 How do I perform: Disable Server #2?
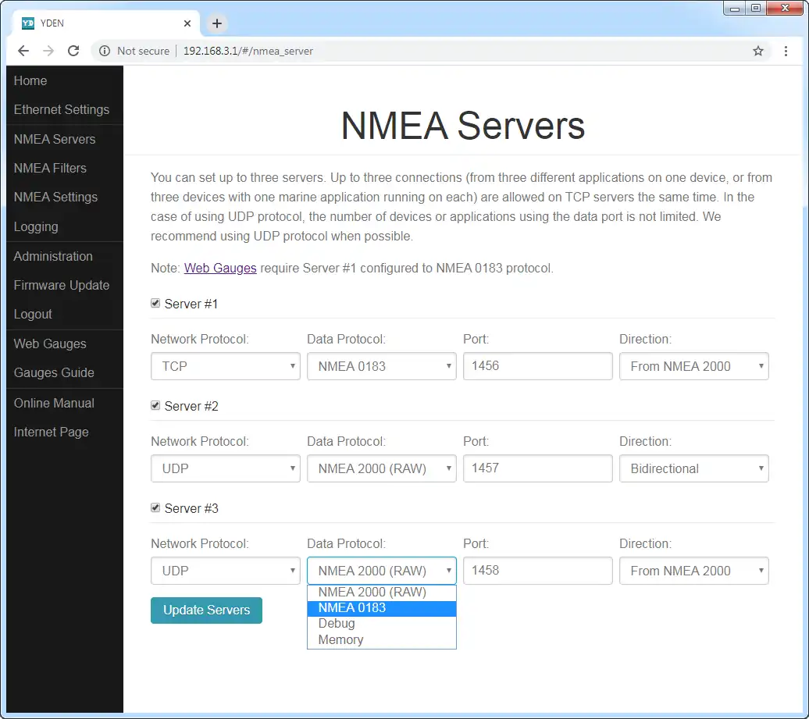pos(155,405)
